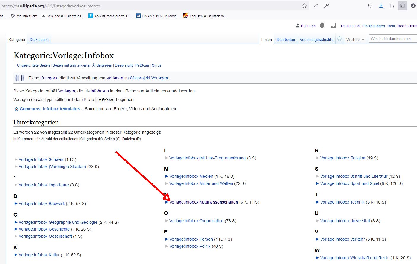Open Vorlage:Infobox Schrift und Literatur
This screenshot has width=417, height=264.
[354, 176]
